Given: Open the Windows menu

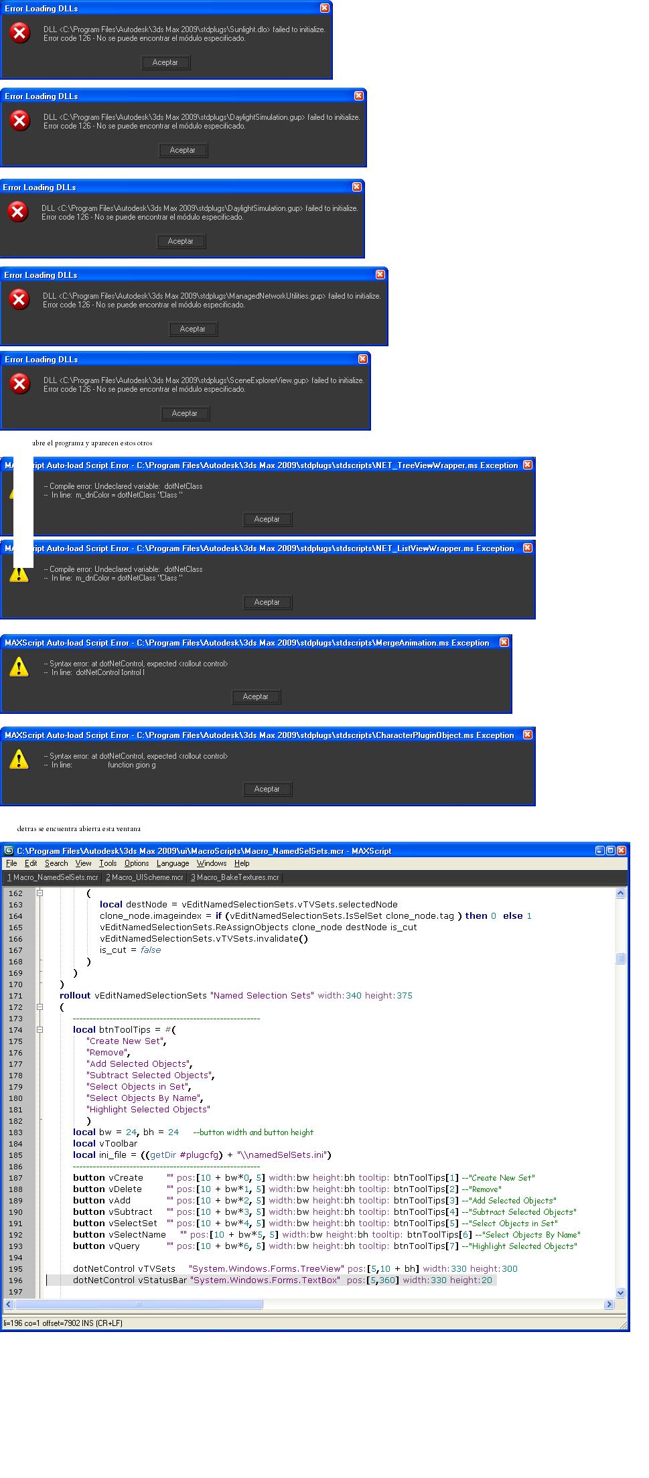Looking at the screenshot, I should click(212, 863).
